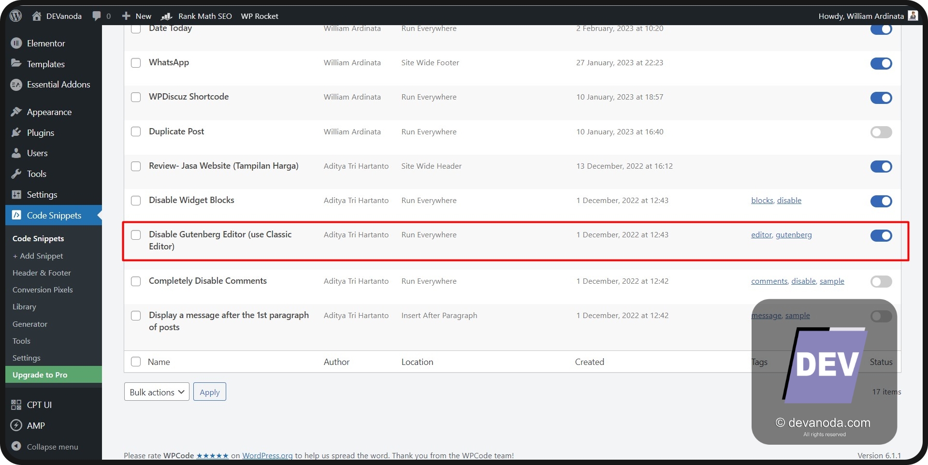
Task: Click the home icon beside DEVanoda
Action: [x=37, y=16]
